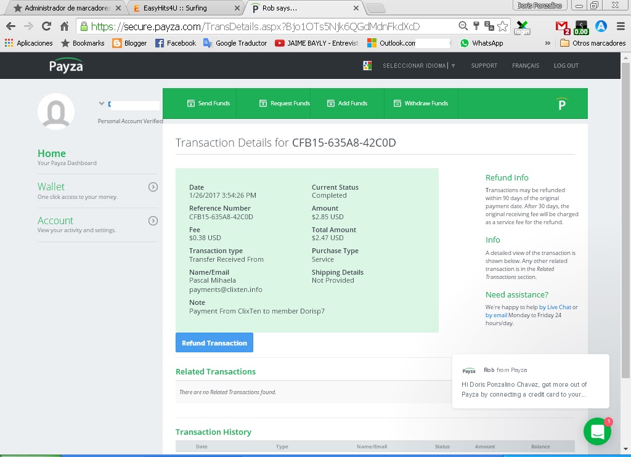Click the Name/Email history column header

point(372,447)
